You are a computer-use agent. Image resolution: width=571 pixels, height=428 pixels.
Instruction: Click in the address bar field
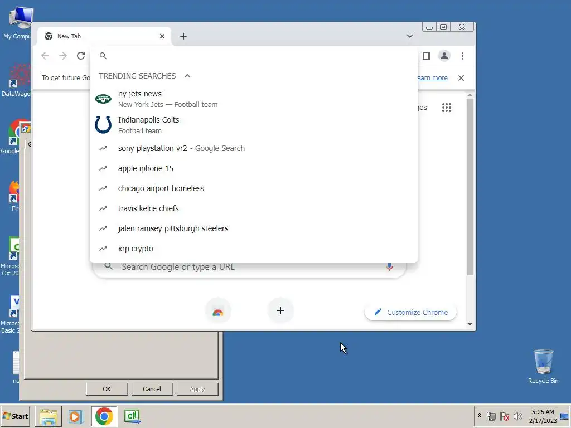pos(254,56)
